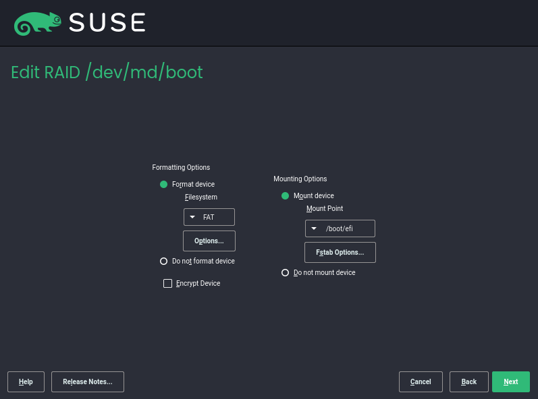
Task: Cancel the RAID edit
Action: click(x=421, y=381)
